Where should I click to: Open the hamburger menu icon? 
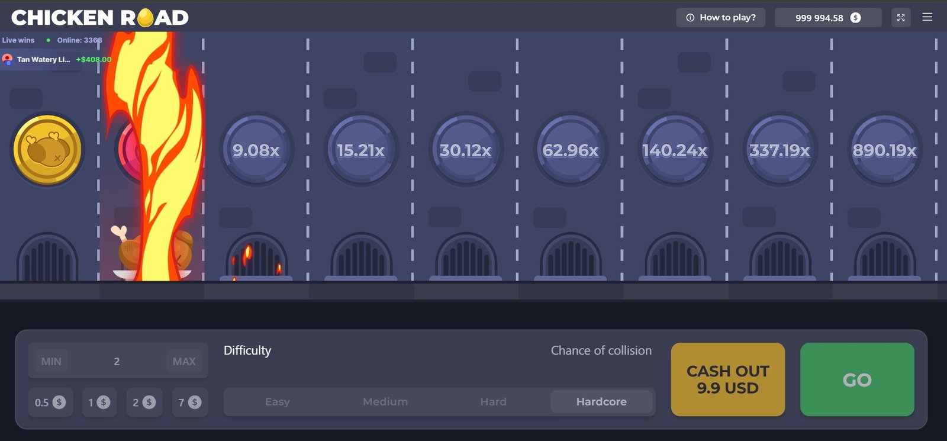pyautogui.click(x=927, y=17)
